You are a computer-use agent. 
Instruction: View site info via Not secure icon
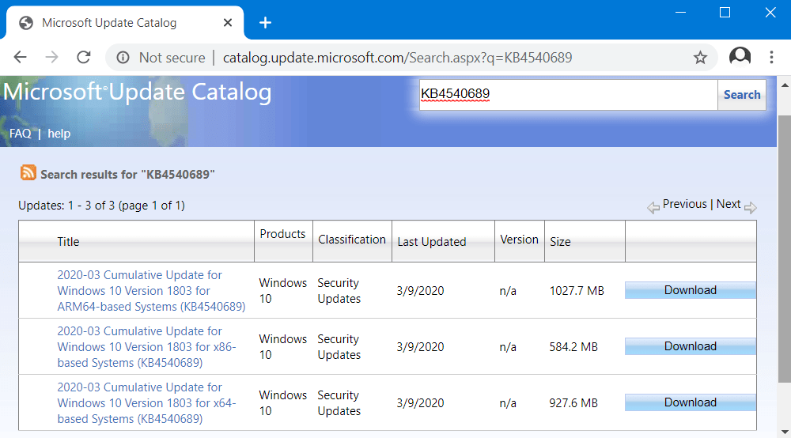[x=123, y=58]
